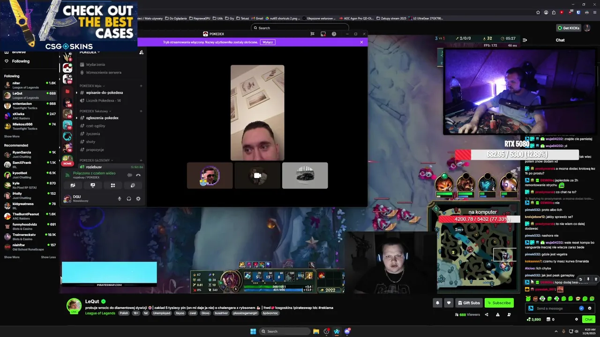Viewport: 600px width, 337px height.
Task: Open Gift Subs
Action: tap(469, 303)
